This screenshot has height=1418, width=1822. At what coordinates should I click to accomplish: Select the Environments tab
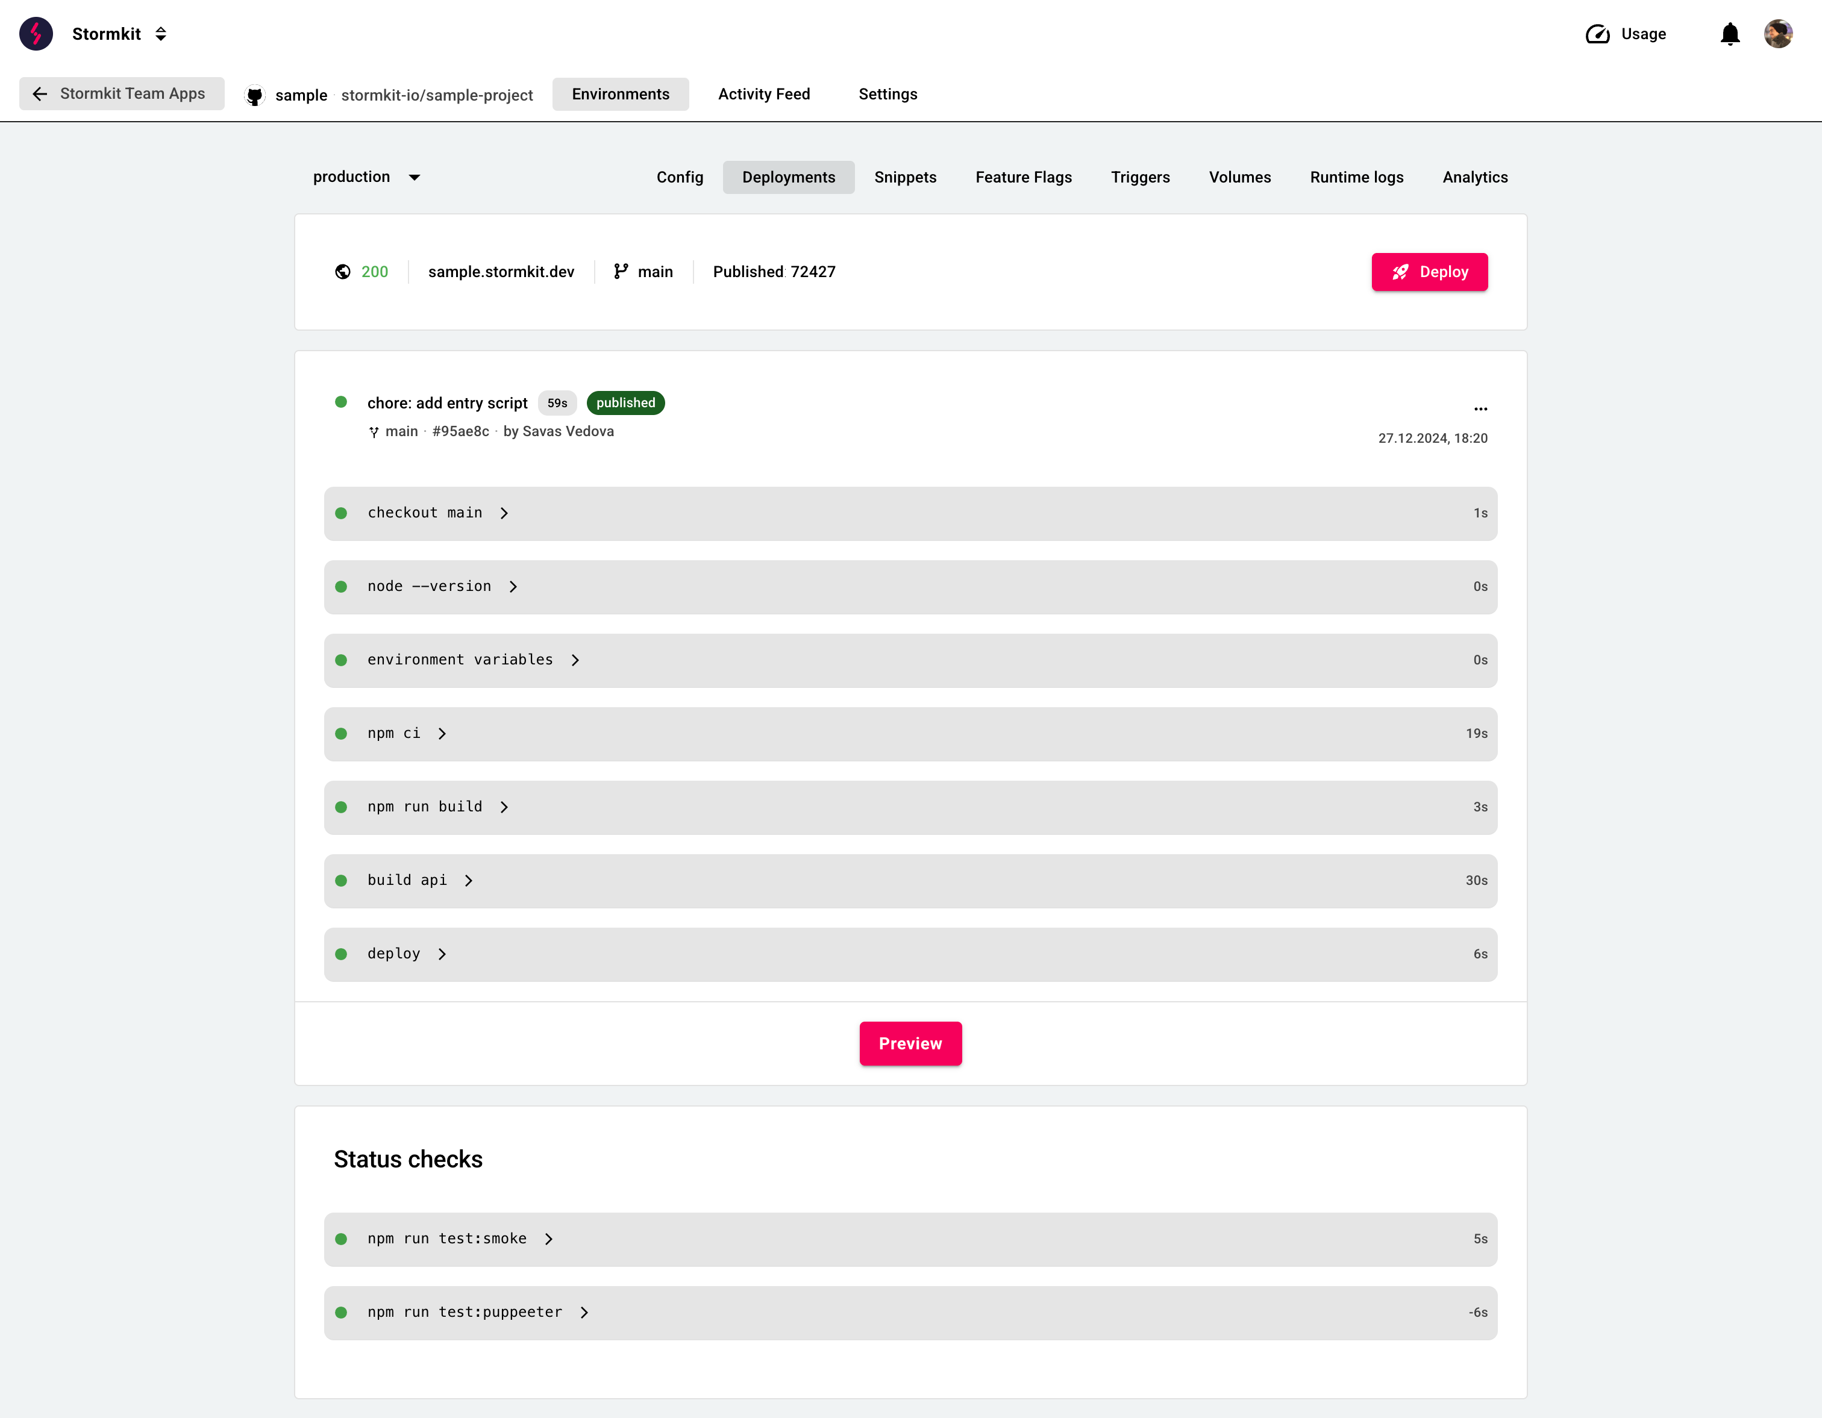pyautogui.click(x=621, y=94)
